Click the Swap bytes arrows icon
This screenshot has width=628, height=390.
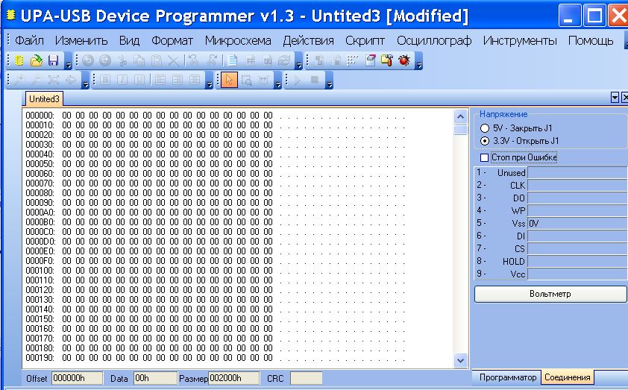[284, 60]
